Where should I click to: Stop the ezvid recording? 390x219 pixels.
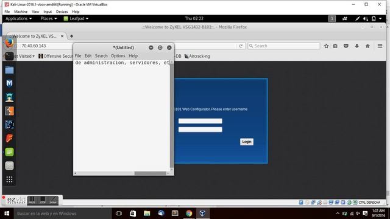pyautogui.click(x=43, y=200)
